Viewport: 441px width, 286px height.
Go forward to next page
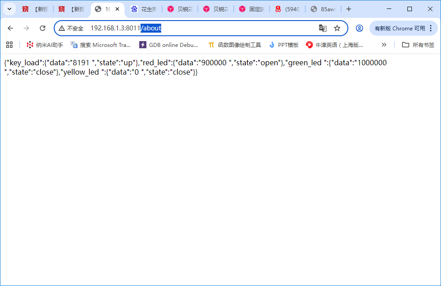click(26, 28)
